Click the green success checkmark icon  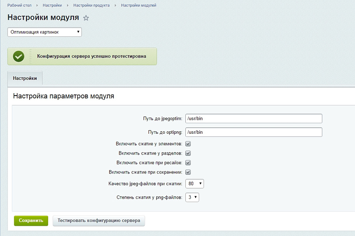tap(18, 56)
